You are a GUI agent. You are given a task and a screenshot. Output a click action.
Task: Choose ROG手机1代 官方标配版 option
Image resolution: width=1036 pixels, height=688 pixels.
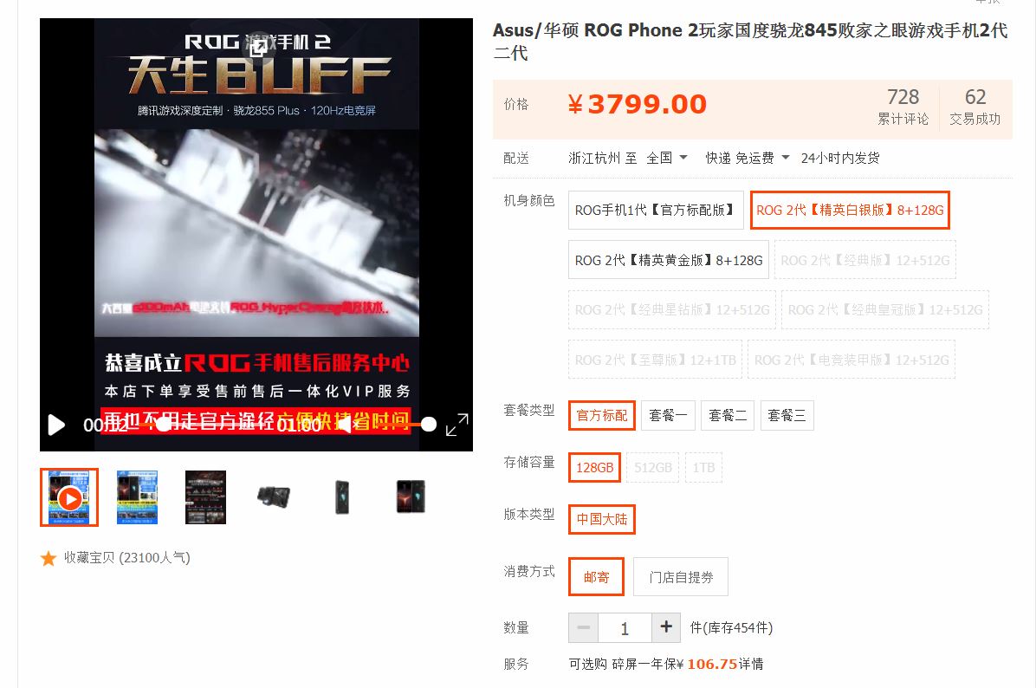click(x=656, y=211)
